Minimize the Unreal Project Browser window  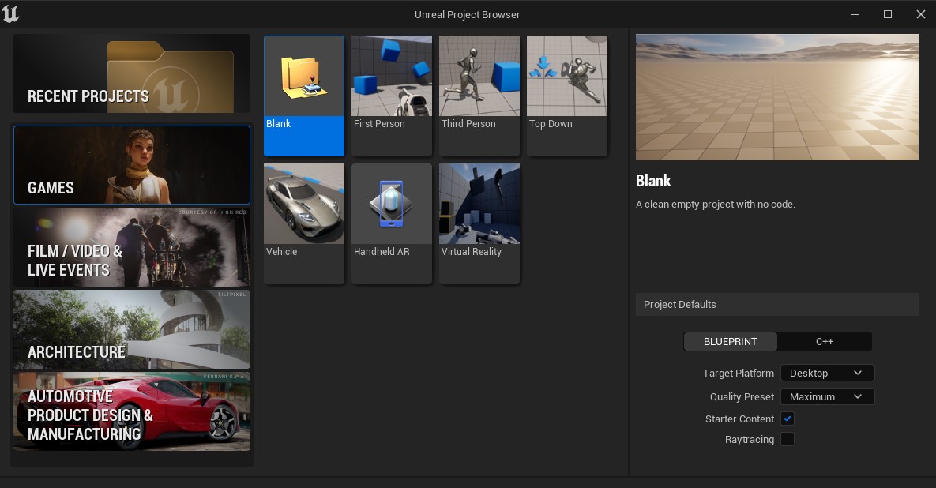point(855,14)
